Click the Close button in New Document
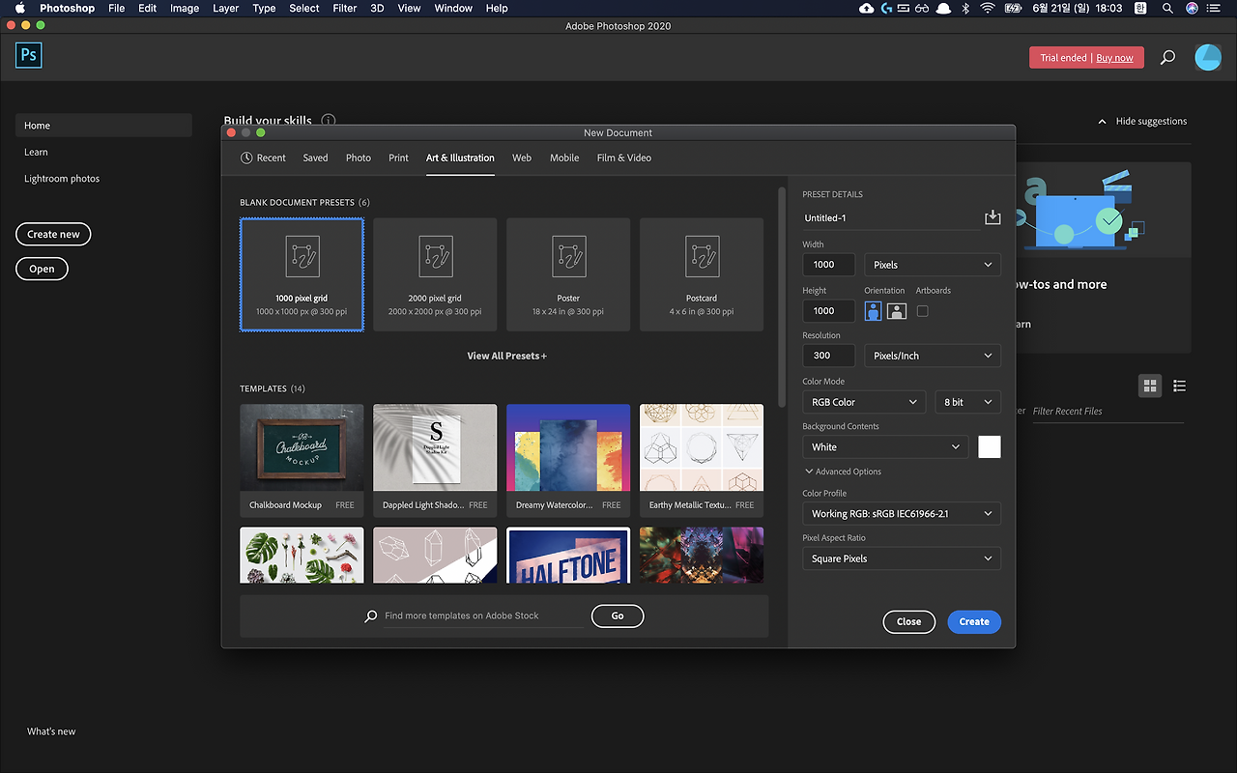The height and width of the screenshot is (773, 1237). (909, 621)
